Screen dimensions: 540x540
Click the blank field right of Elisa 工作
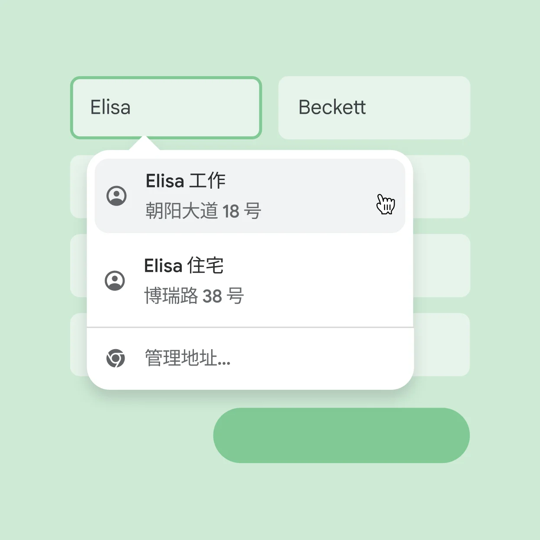tap(441, 186)
